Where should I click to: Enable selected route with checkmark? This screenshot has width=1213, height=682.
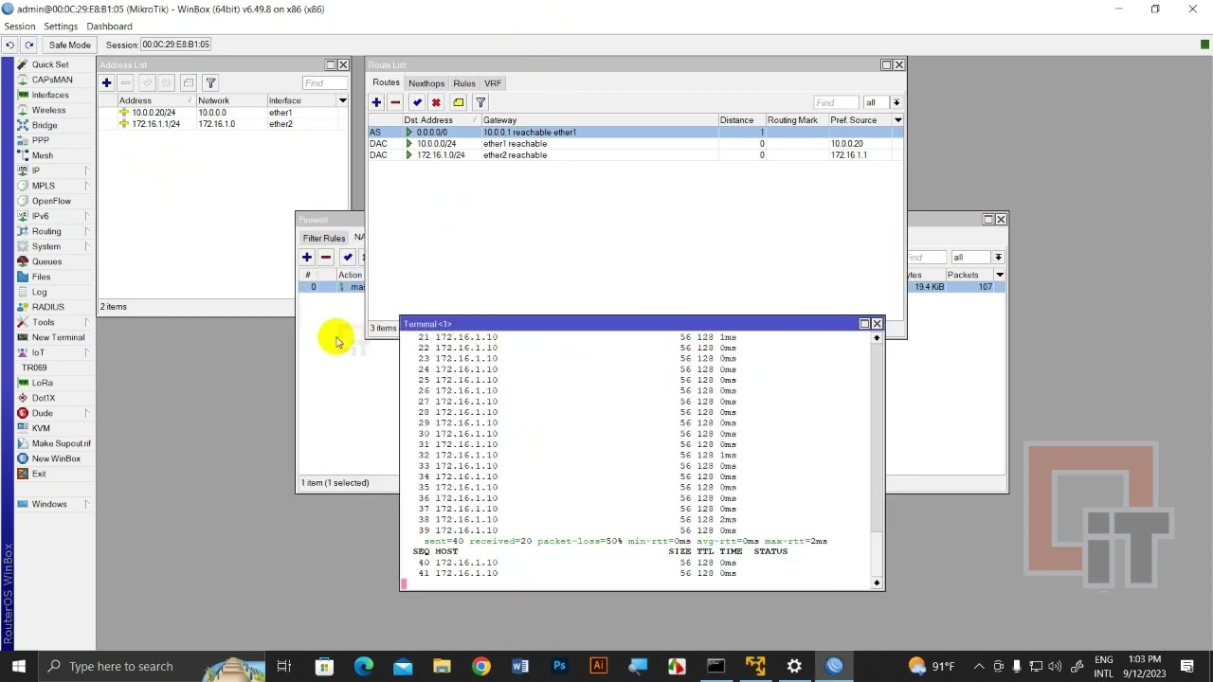417,102
